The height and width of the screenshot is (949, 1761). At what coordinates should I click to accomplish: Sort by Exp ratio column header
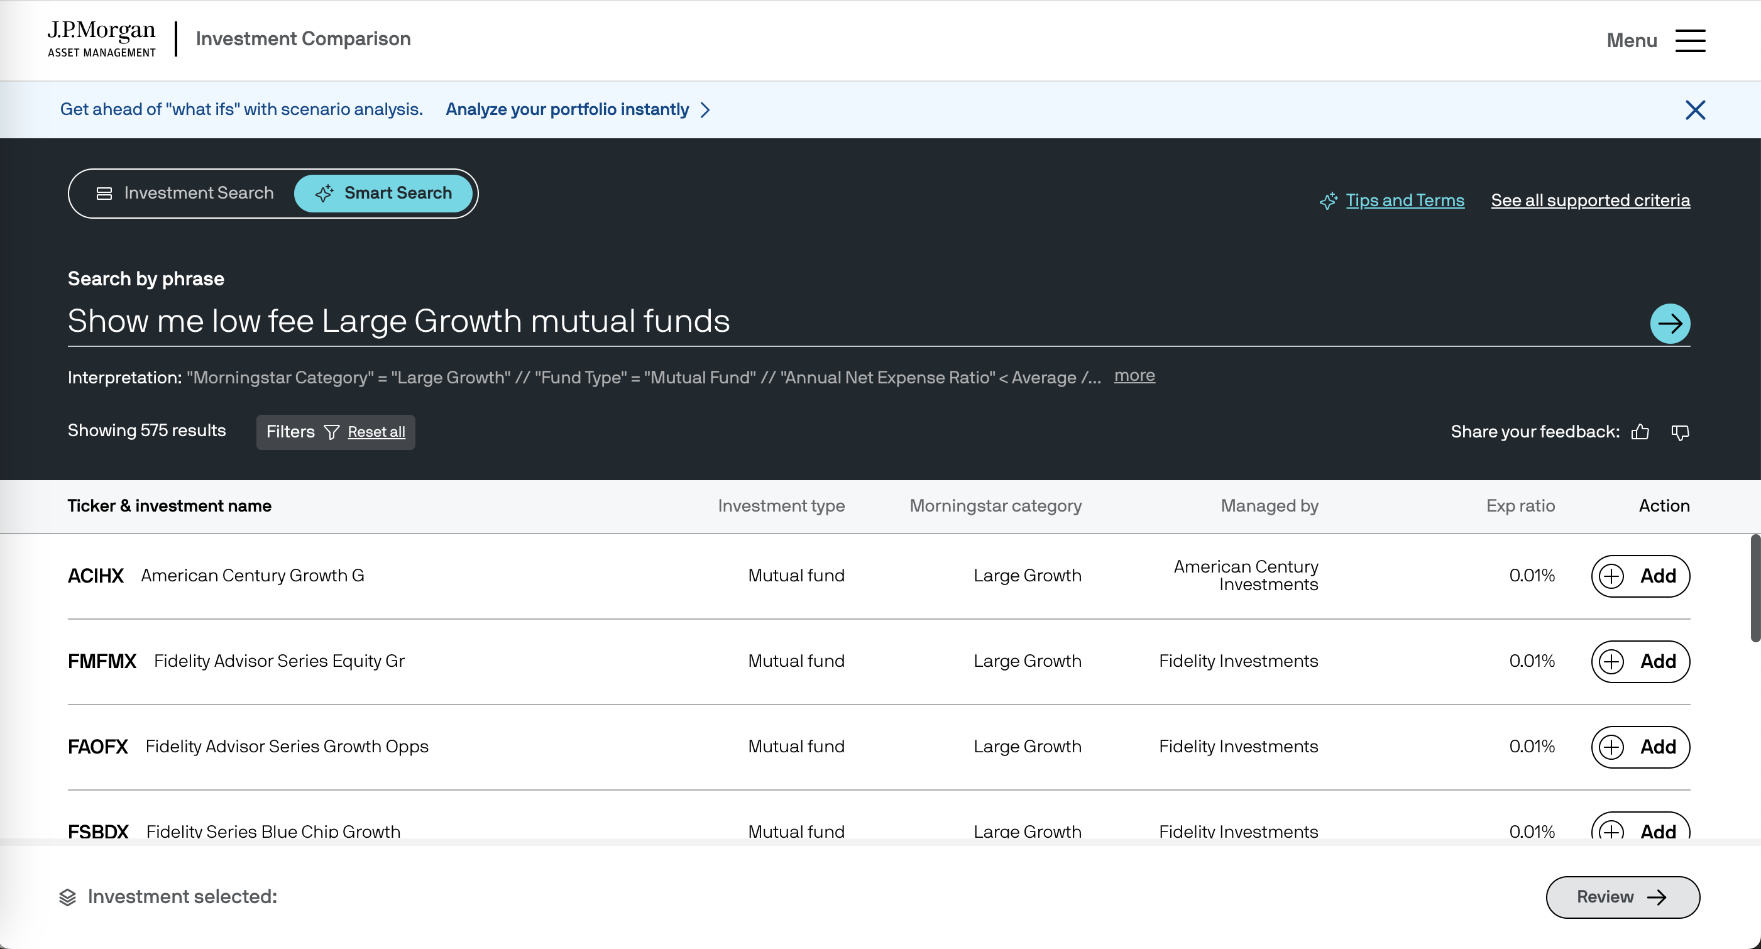pyautogui.click(x=1520, y=506)
